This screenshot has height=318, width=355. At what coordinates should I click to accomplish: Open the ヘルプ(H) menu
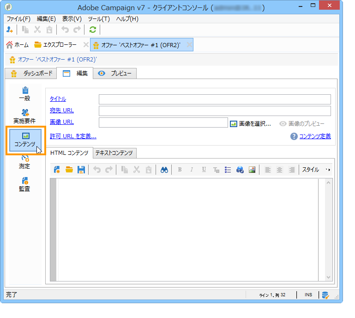127,19
